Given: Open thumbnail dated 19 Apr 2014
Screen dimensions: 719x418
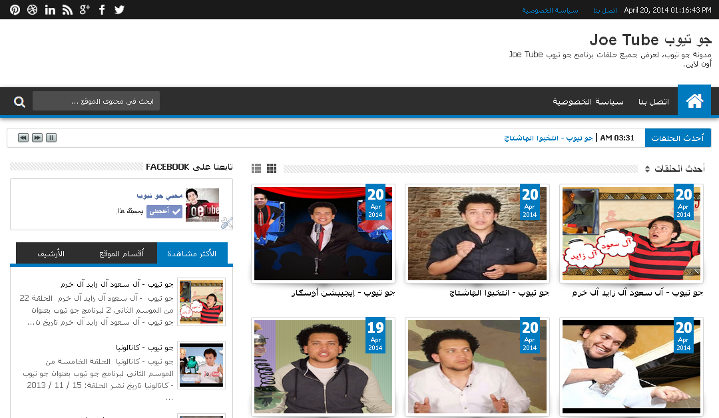Looking at the screenshot, I should tap(324, 366).
